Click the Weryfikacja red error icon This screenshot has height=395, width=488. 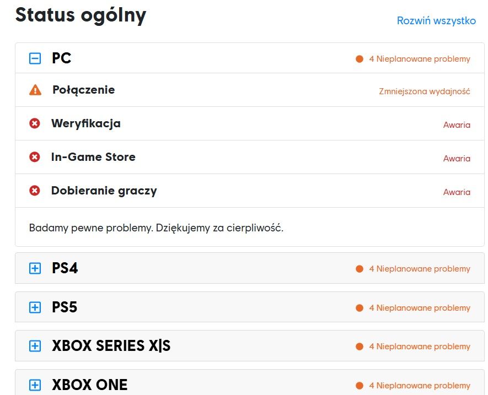pos(35,123)
